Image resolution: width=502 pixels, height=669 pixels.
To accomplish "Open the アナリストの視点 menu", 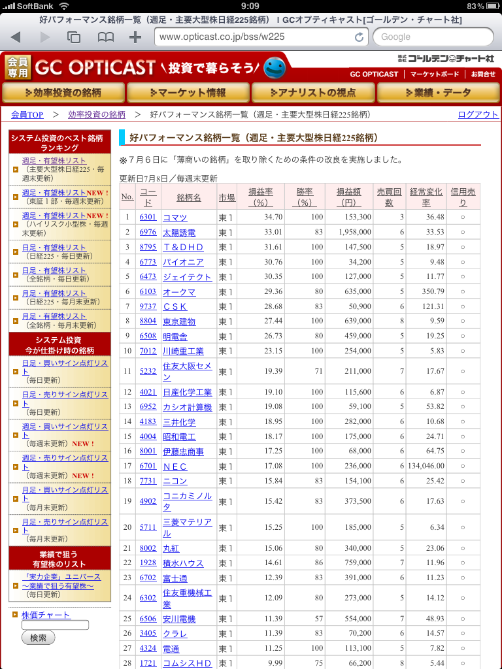I will tap(313, 93).
